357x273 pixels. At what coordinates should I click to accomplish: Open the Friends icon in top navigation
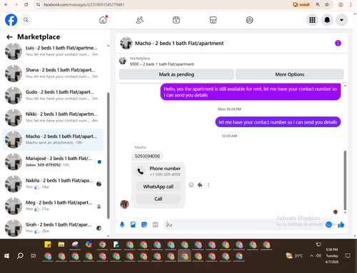click(x=140, y=20)
